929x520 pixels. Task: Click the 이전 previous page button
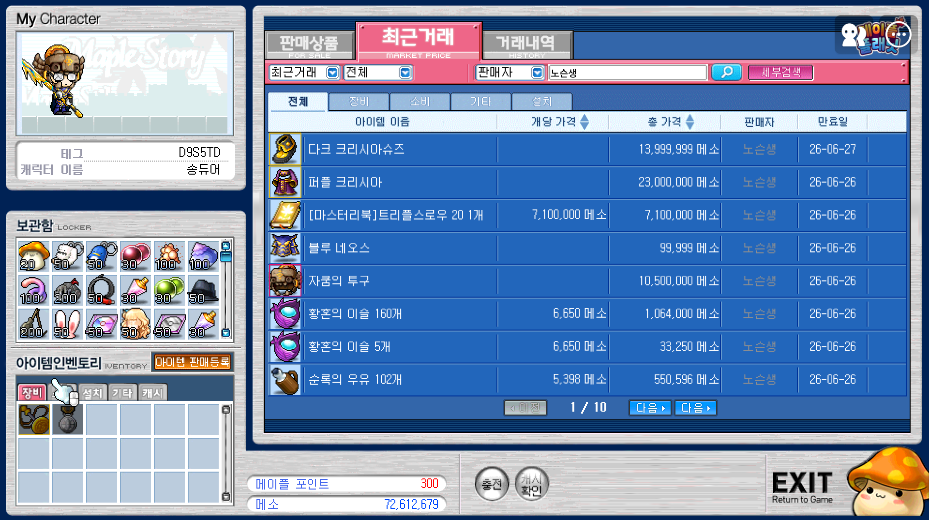525,408
